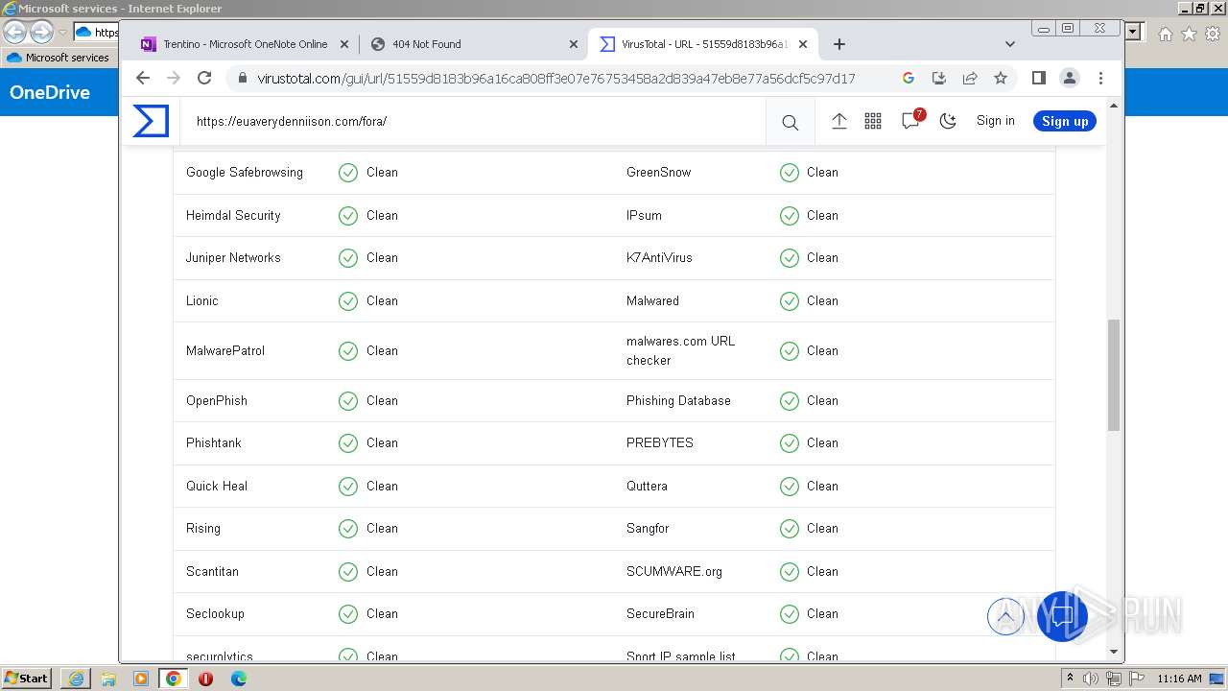The height and width of the screenshot is (691, 1228).
Task: Bookmark this page with the star icon
Action: (1001, 78)
